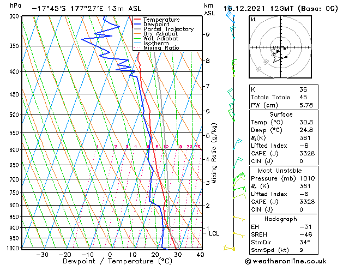Click the wind barb at 1000 hPa
Viewport: 343px width, 265px height.
(230, 248)
